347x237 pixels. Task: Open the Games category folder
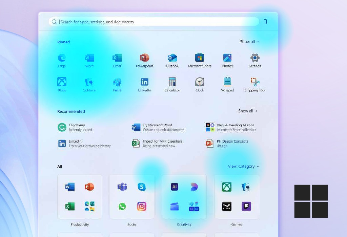pos(236,196)
